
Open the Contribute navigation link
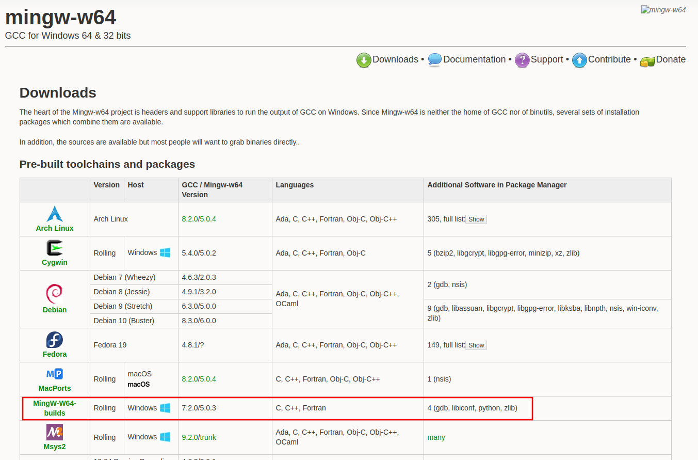pyautogui.click(x=609, y=60)
